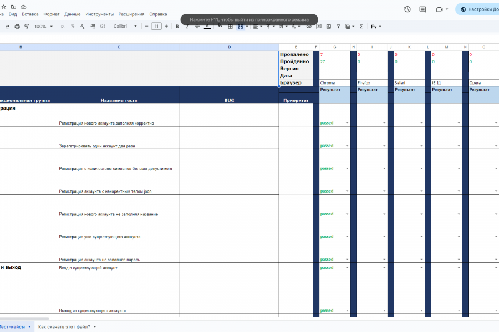Open Meet call options arrow
499x332 pixels.
click(x=447, y=9)
